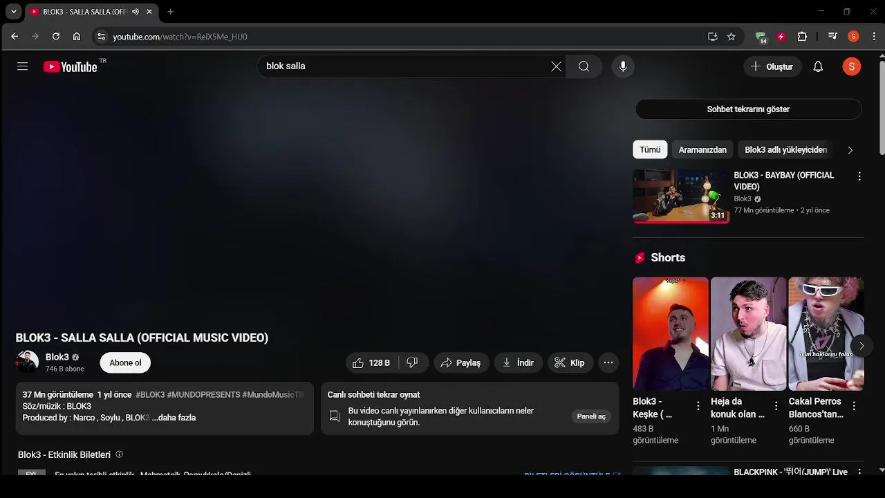Open the YouTube guide hamburger menu
Viewport: 885px width, 498px height.
click(x=22, y=66)
